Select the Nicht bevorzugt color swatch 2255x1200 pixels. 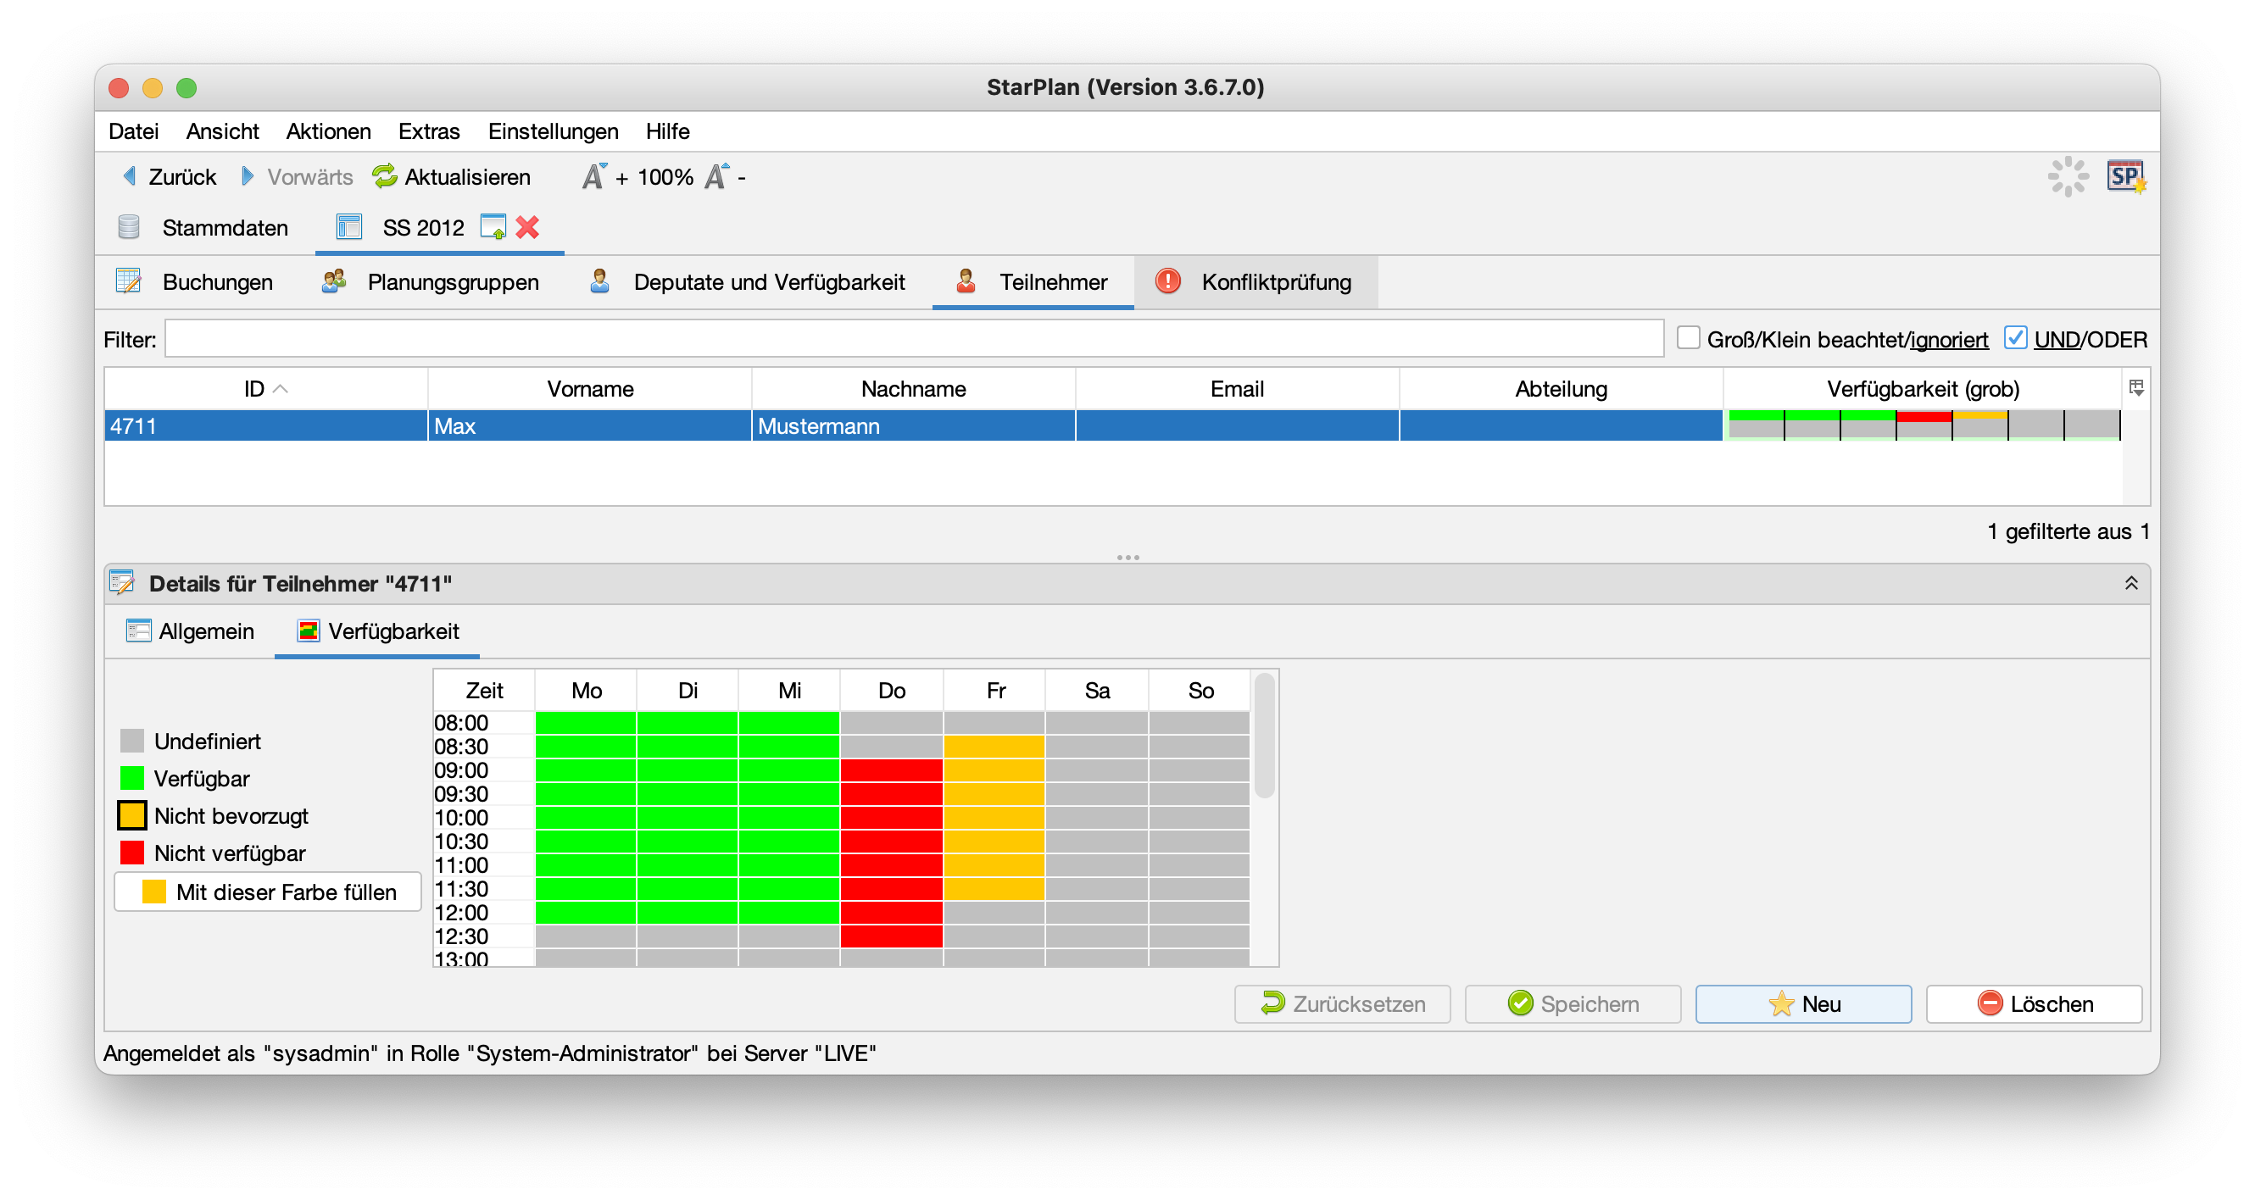[132, 816]
